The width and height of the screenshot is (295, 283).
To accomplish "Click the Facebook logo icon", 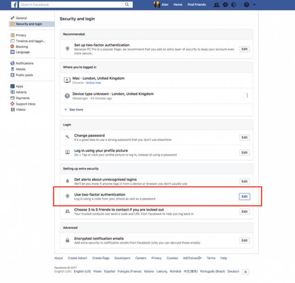I will [14, 5].
